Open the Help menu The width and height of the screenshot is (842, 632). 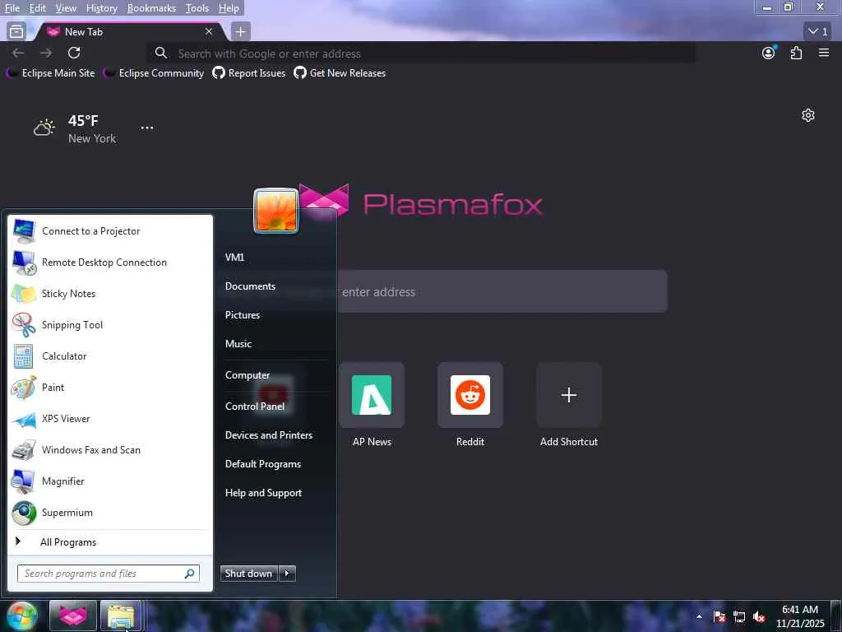pyautogui.click(x=229, y=8)
